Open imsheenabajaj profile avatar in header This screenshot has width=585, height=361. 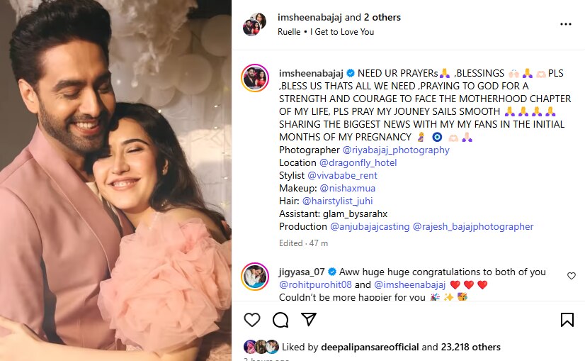pos(254,24)
